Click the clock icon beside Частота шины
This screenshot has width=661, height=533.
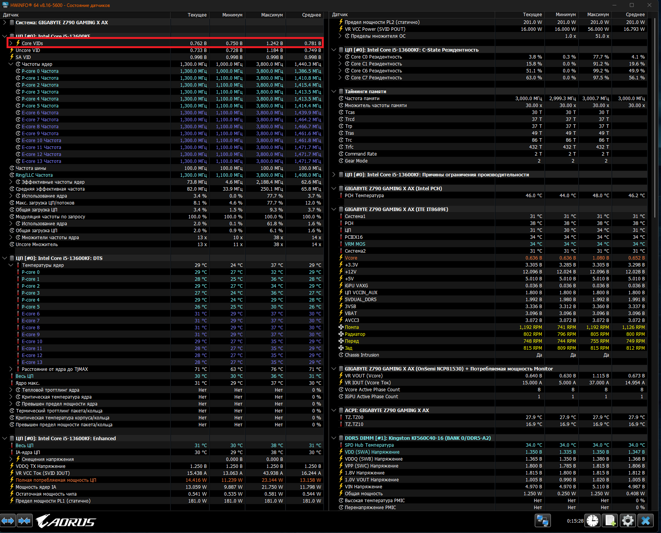(x=12, y=168)
